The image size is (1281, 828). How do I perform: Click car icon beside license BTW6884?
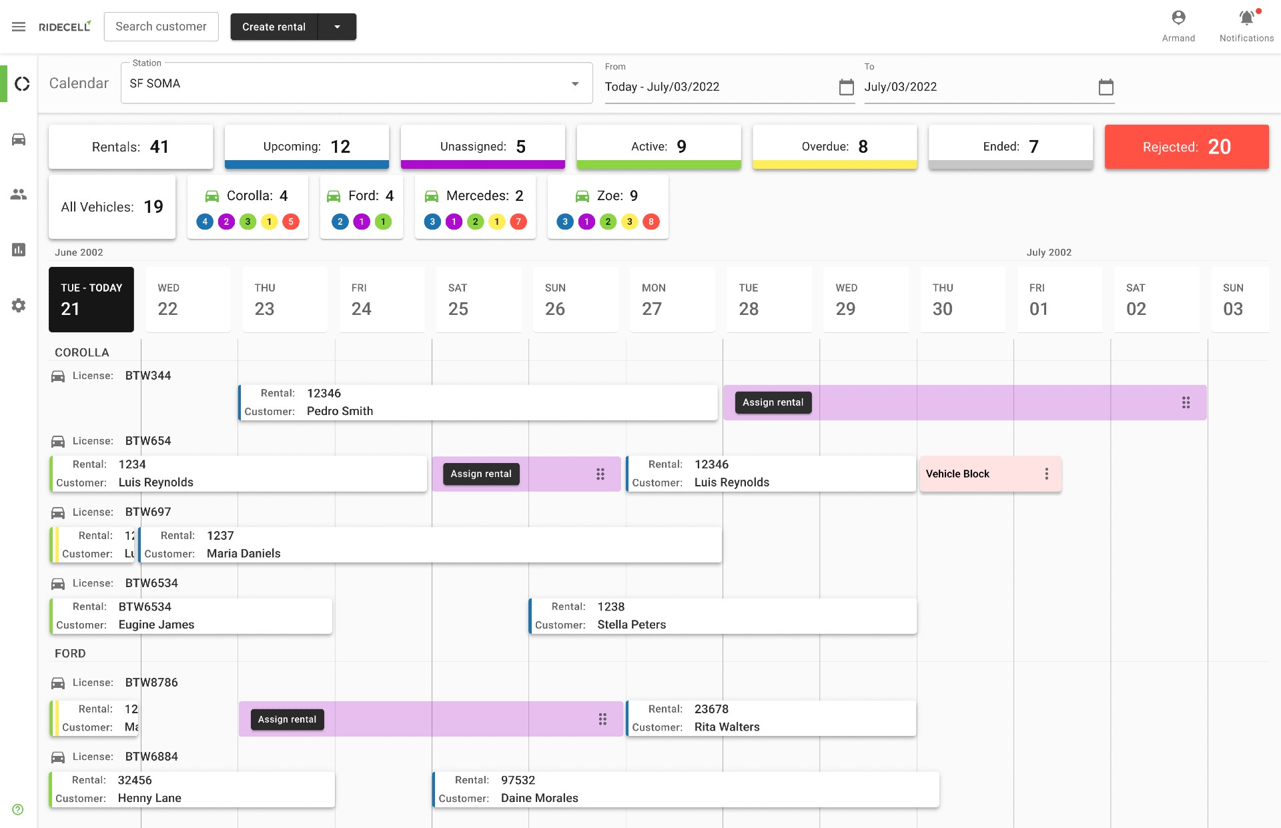pos(58,757)
